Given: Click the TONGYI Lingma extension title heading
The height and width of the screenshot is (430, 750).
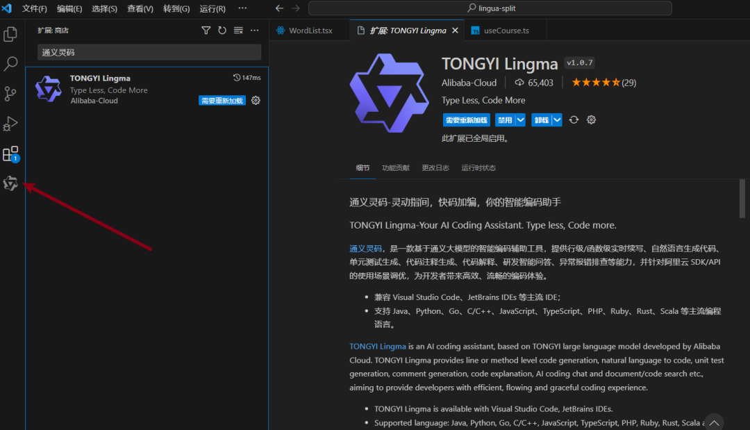Looking at the screenshot, I should click(500, 64).
